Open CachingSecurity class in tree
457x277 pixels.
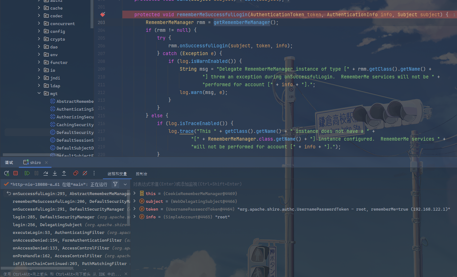(x=72, y=125)
